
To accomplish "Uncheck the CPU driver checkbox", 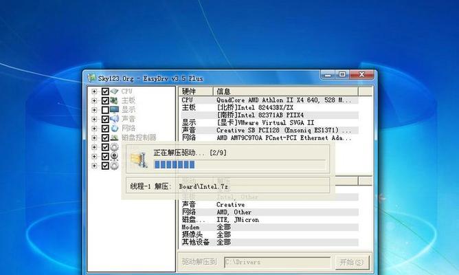I will tap(105, 91).
